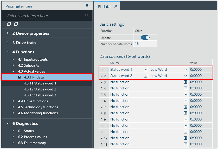This screenshot has height=149, width=218.
Task: Open source list icon for PI 2
Action: click(x=146, y=76)
